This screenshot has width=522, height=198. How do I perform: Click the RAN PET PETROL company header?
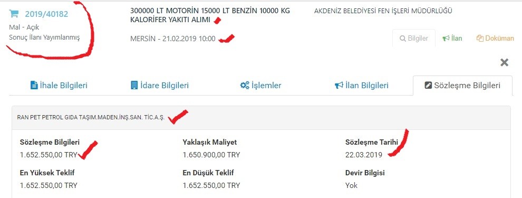pyautogui.click(x=261, y=118)
